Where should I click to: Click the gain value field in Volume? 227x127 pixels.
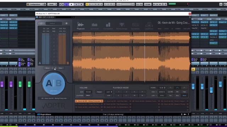pyautogui.click(x=88, y=92)
